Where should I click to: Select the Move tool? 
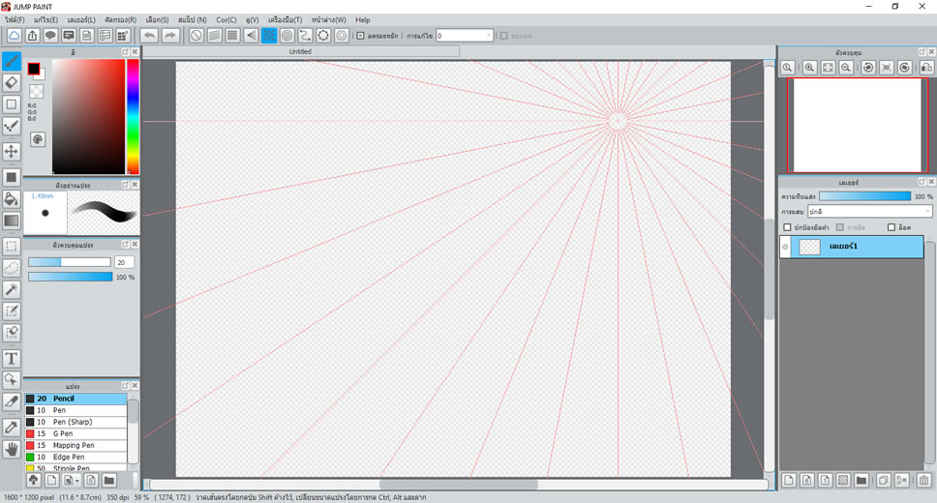point(12,152)
